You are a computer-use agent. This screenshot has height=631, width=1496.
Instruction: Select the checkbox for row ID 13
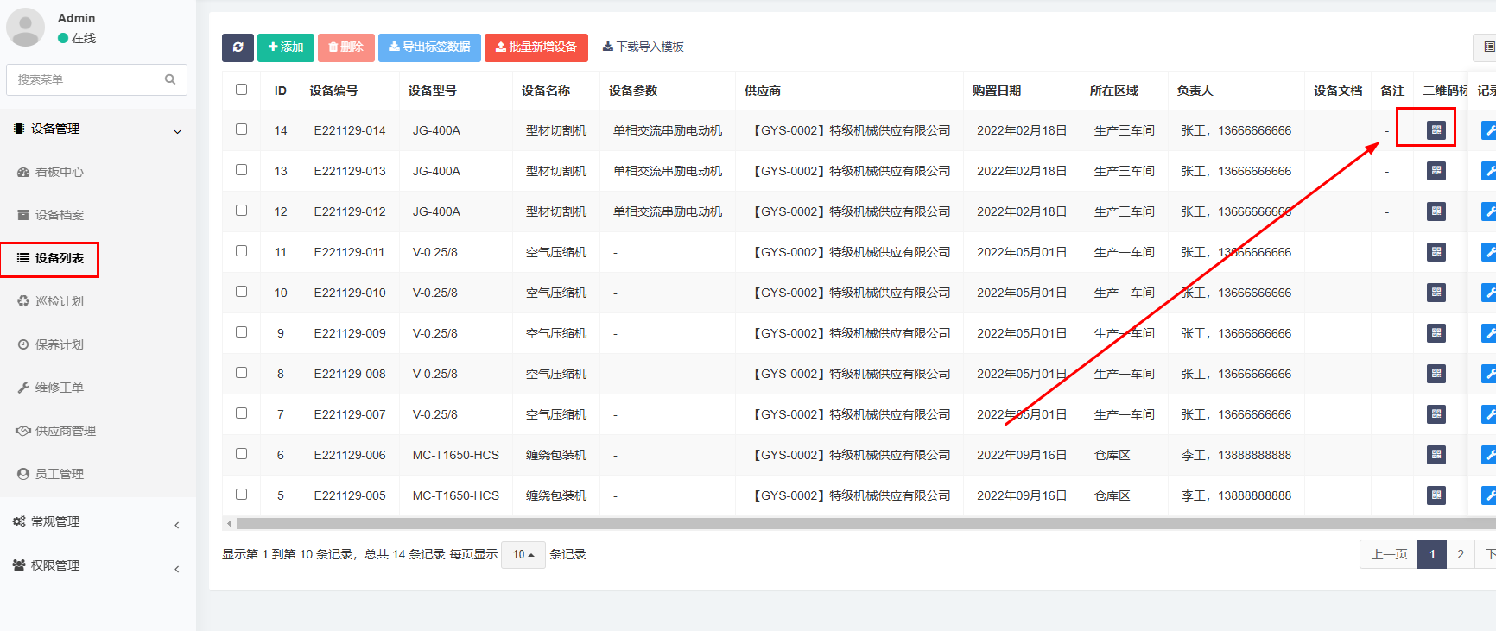pos(242,170)
